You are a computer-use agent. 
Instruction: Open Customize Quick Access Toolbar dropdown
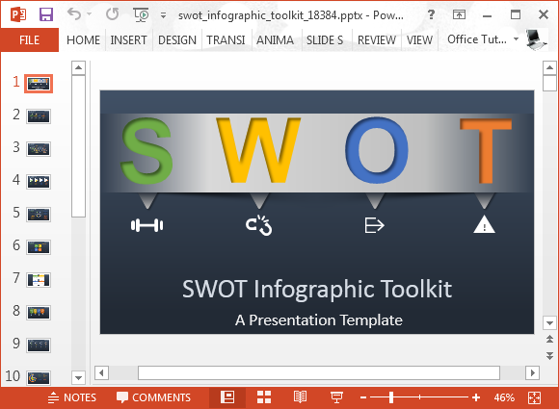[163, 15]
